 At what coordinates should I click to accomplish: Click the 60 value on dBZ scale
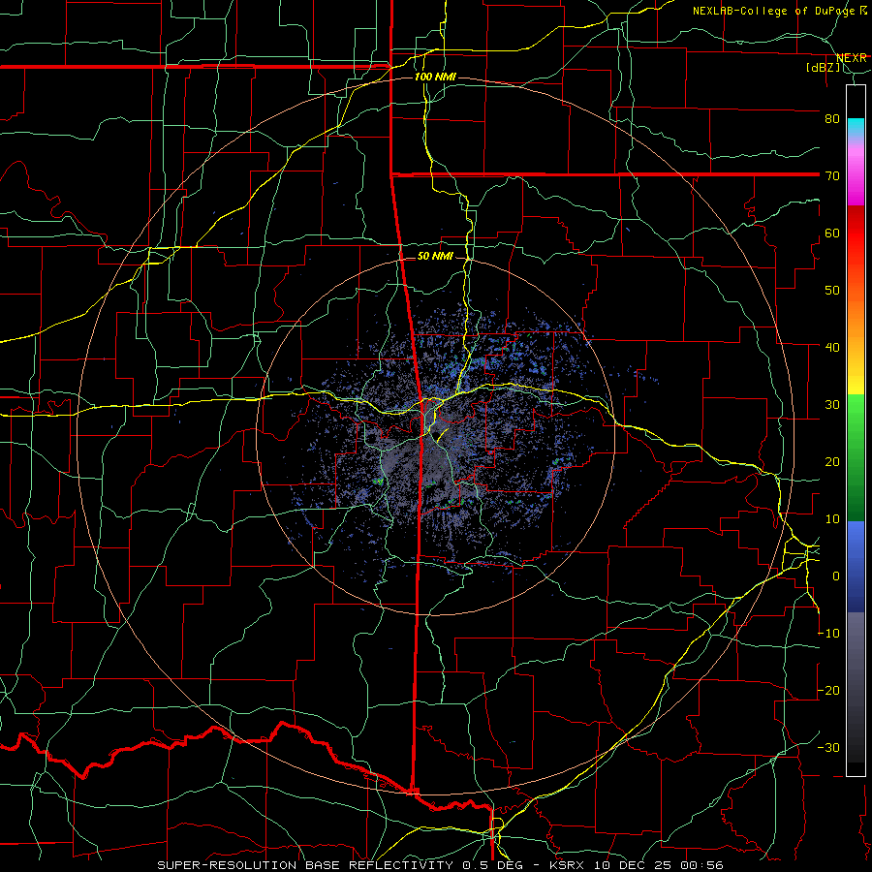832,233
